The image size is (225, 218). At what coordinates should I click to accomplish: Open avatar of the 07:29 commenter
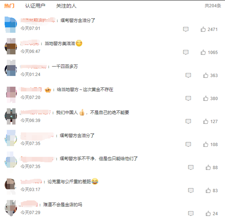pyautogui.click(x=11, y=208)
